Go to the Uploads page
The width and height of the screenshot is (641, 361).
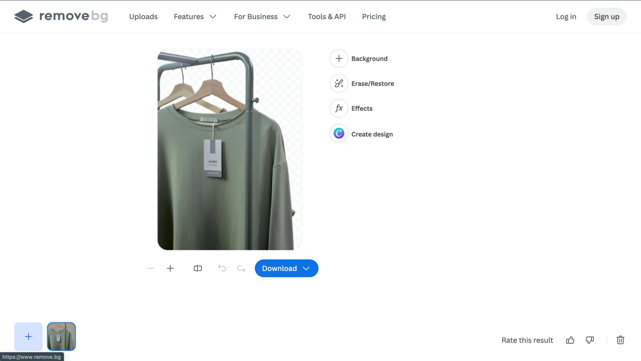pyautogui.click(x=143, y=16)
